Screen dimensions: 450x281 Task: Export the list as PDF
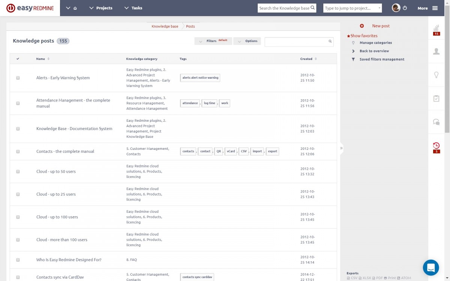point(377,278)
